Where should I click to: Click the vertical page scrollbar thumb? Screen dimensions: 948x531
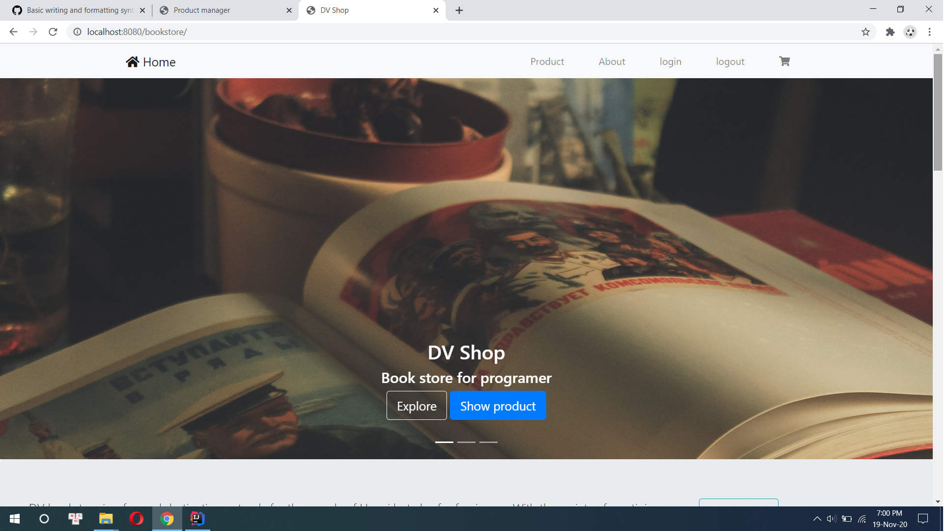(x=938, y=113)
